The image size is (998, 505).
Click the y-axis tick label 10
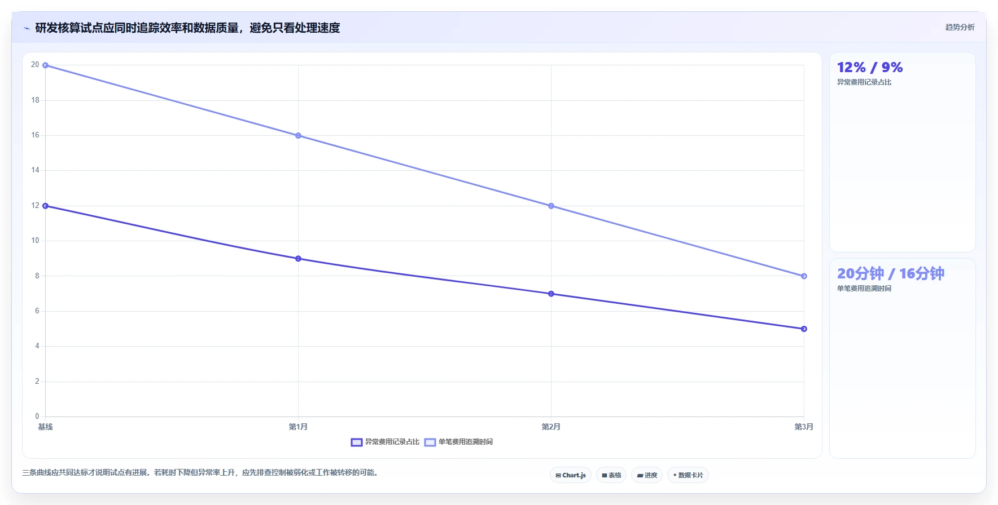(35, 241)
